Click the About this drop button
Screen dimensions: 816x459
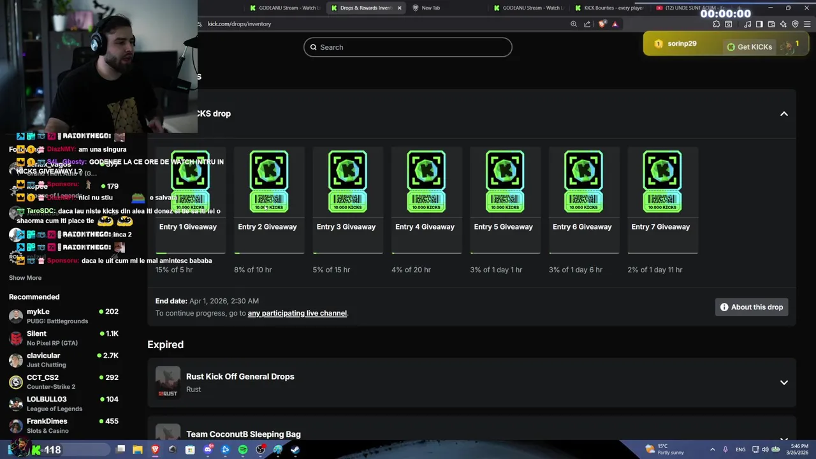752,307
